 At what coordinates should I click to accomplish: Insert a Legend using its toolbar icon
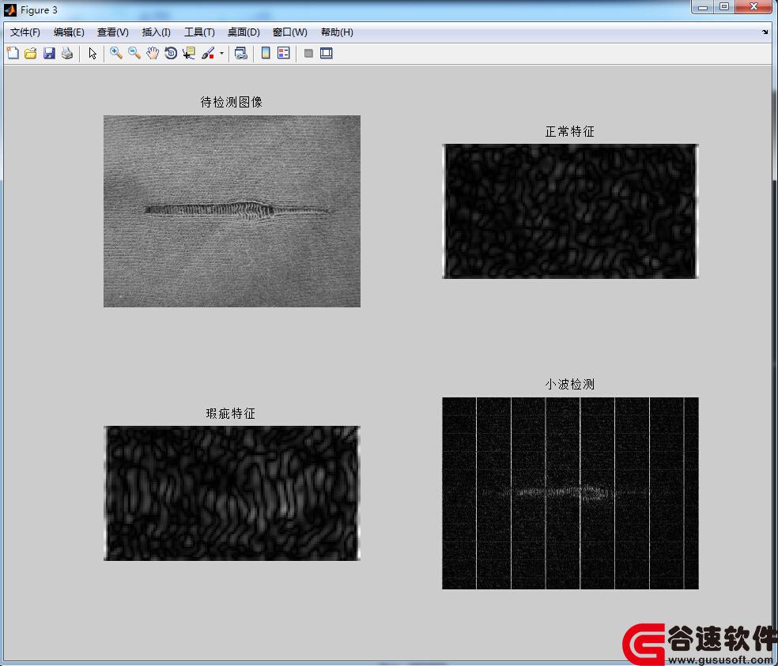click(283, 53)
